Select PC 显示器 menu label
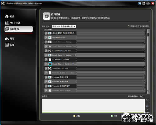The width and height of the screenshot is (156, 125). tap(15, 23)
